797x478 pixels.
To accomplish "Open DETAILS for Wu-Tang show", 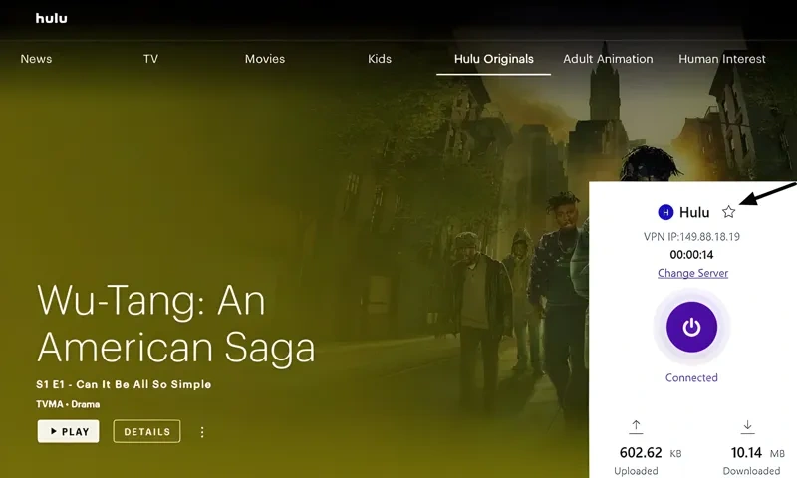I will tap(146, 432).
